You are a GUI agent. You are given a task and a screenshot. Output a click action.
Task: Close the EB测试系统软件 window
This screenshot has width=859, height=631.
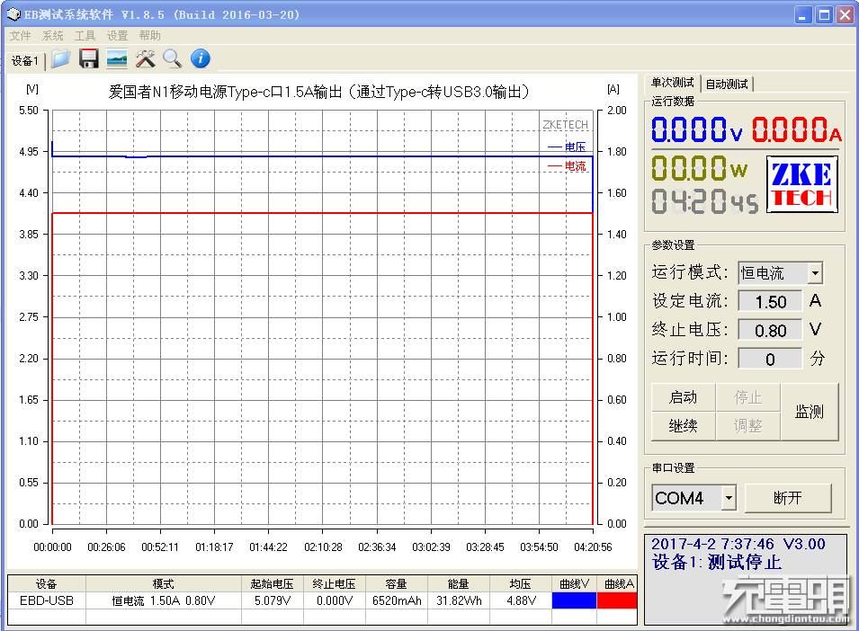pyautogui.click(x=845, y=14)
